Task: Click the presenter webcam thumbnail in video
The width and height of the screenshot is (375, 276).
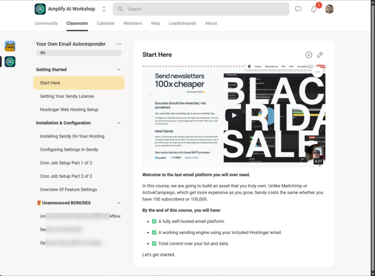Action: [x=315, y=154]
